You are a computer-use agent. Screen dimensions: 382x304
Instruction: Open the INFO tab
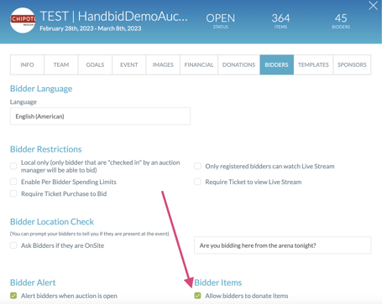coord(27,64)
